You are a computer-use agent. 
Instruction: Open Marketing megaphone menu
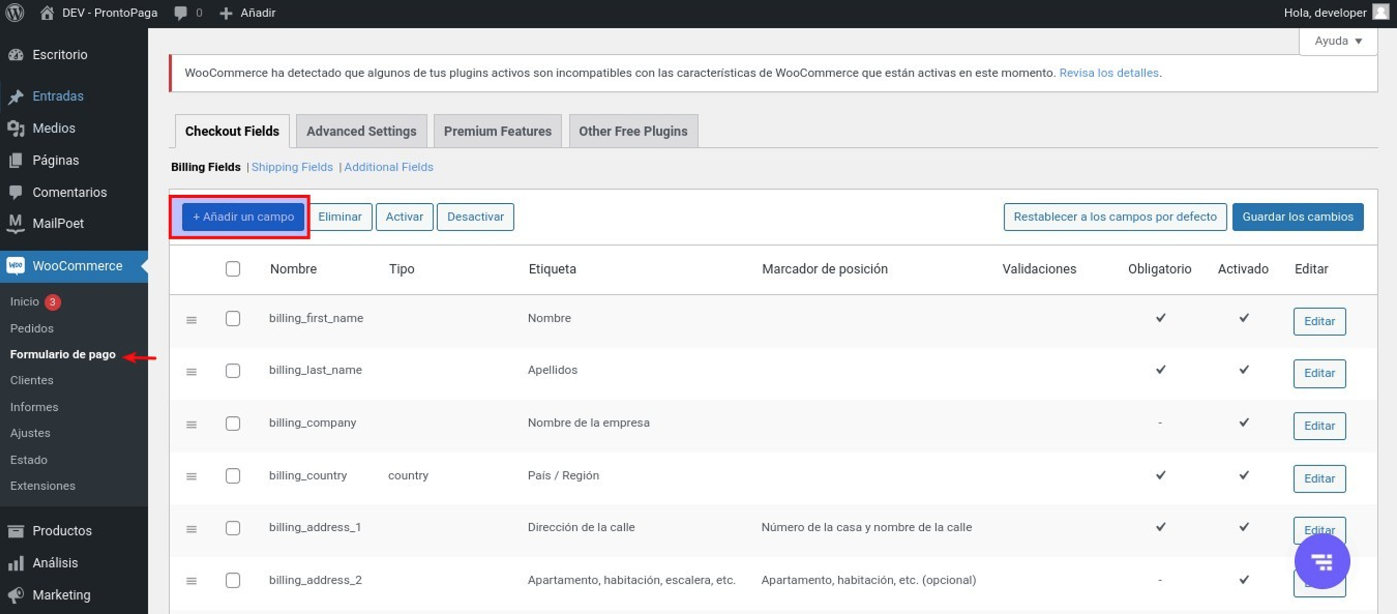(x=61, y=594)
